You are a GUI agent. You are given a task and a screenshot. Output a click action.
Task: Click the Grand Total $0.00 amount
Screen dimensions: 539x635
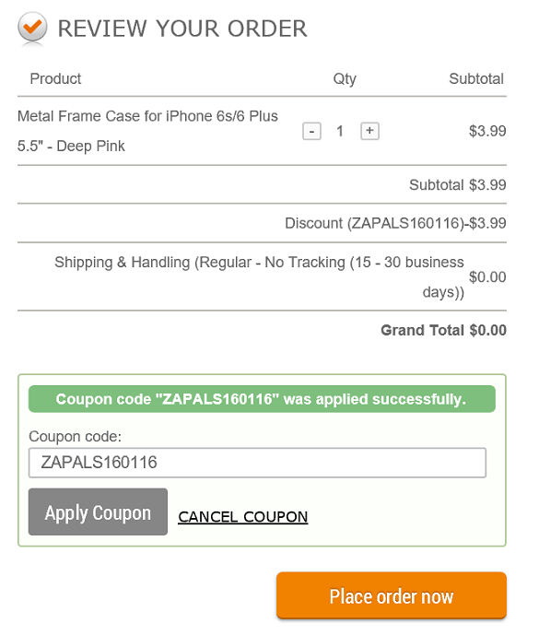(x=488, y=330)
